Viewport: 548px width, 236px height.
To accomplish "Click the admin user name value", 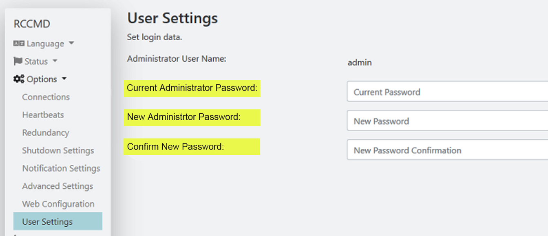I will tap(359, 63).
